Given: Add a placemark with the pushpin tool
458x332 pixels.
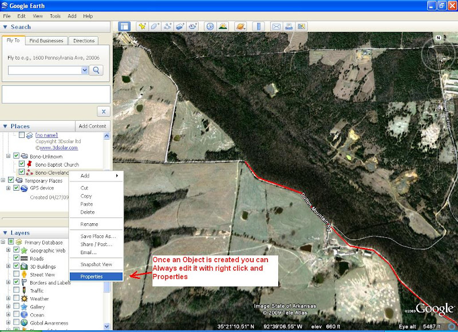Looking at the screenshot, I should click(142, 26).
